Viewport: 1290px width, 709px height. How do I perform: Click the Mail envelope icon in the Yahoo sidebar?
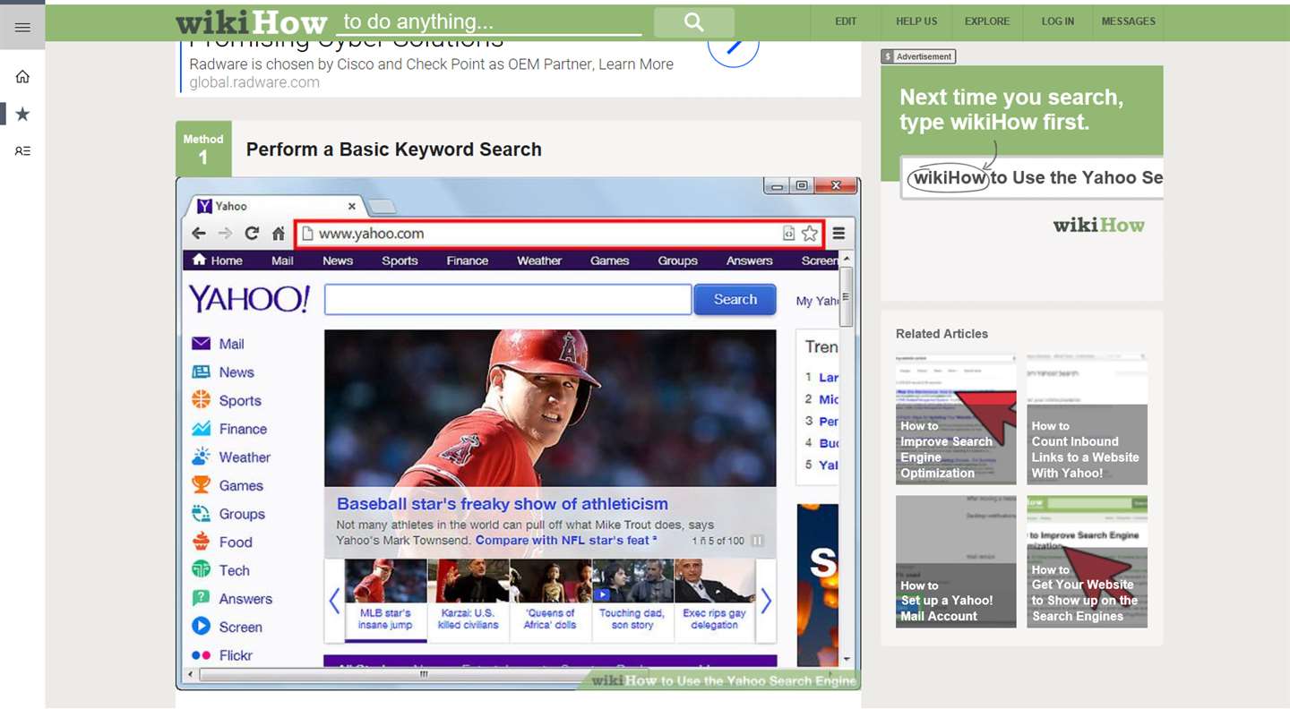click(x=202, y=344)
